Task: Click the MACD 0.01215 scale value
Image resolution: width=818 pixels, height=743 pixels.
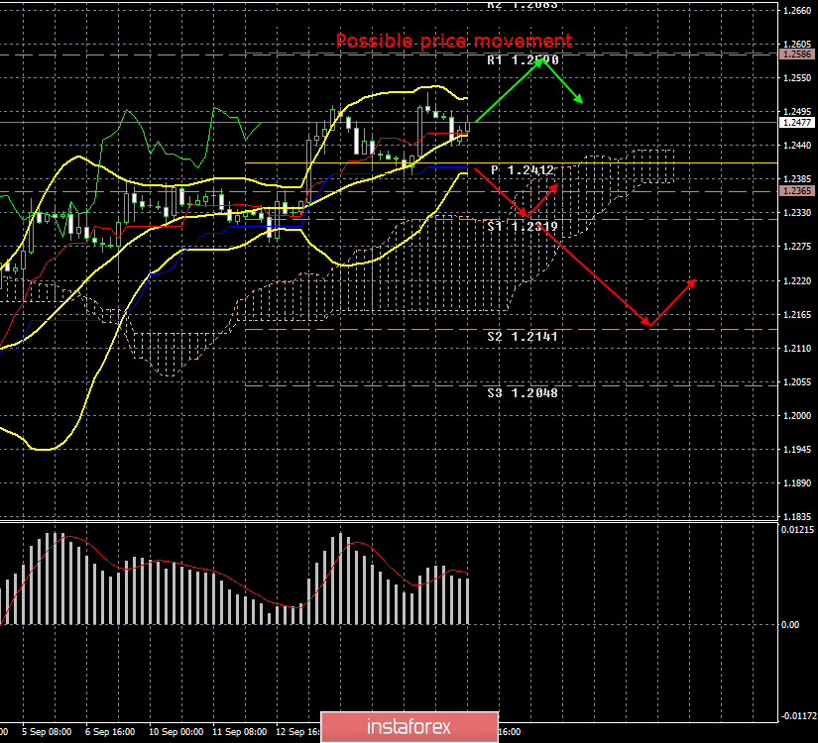Action: point(797,530)
